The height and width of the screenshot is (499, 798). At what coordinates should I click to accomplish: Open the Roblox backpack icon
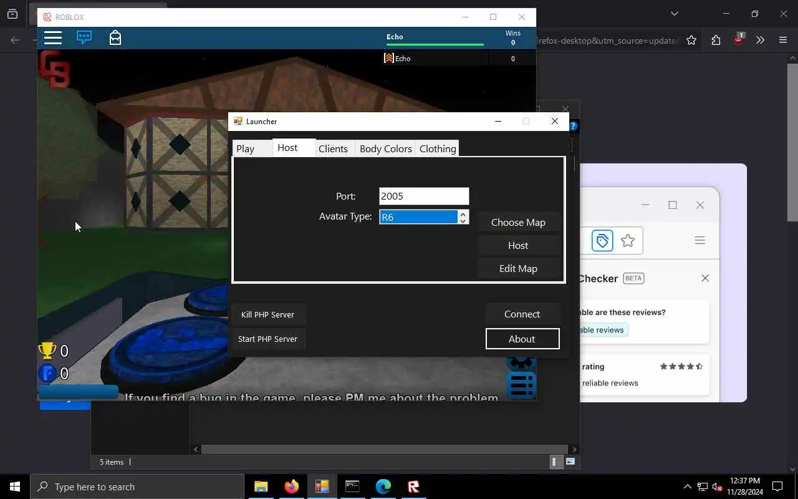pyautogui.click(x=115, y=37)
